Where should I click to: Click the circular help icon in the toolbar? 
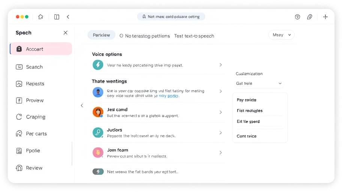297,17
